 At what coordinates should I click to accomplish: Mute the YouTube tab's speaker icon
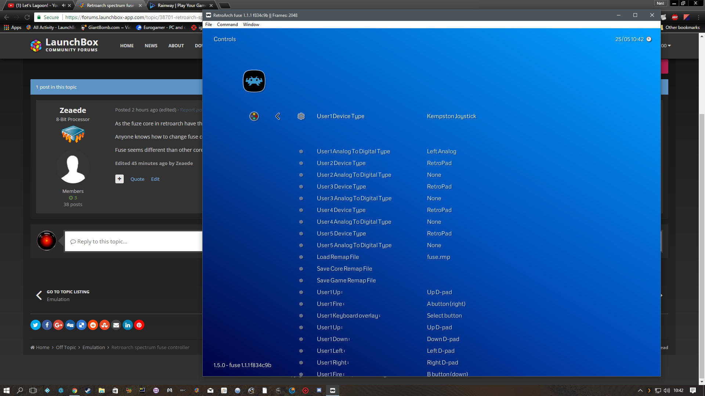point(64,5)
